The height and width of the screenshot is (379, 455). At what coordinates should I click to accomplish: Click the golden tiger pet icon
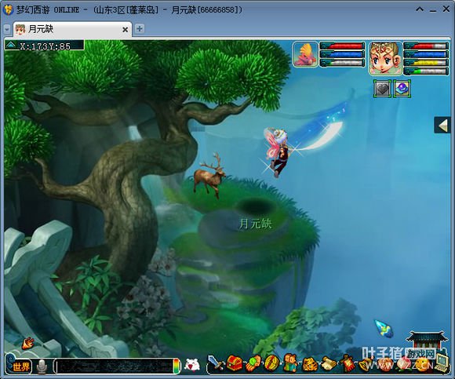(310, 364)
